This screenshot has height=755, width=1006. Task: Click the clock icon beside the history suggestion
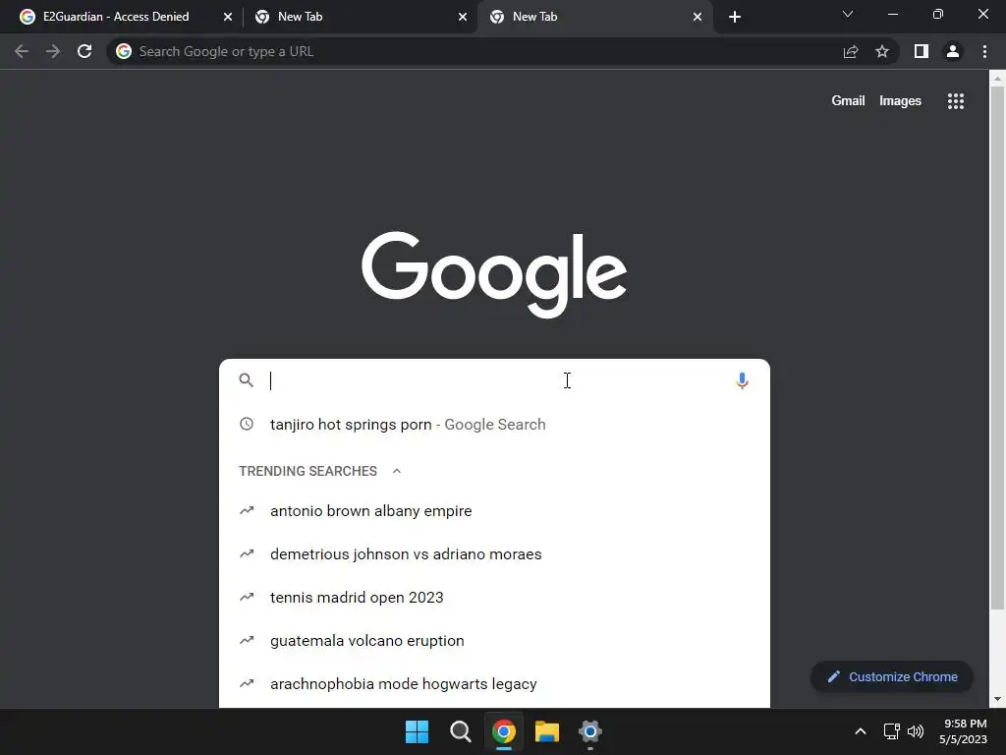[247, 424]
